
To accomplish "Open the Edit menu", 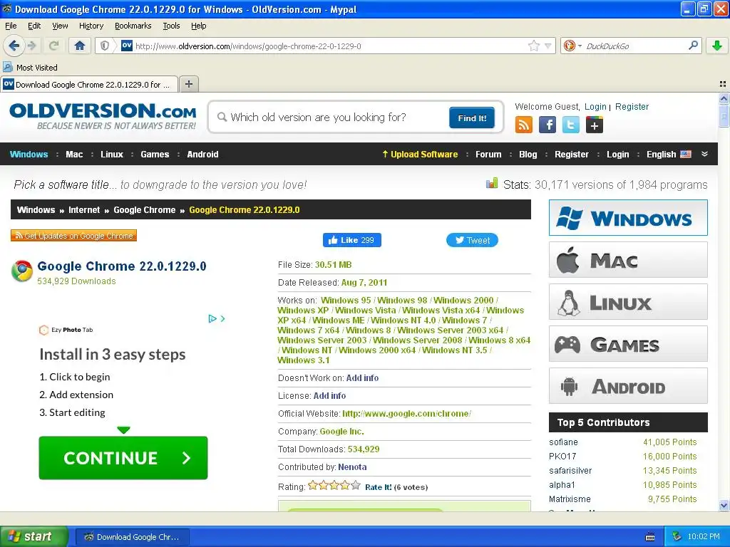I will click(x=34, y=26).
